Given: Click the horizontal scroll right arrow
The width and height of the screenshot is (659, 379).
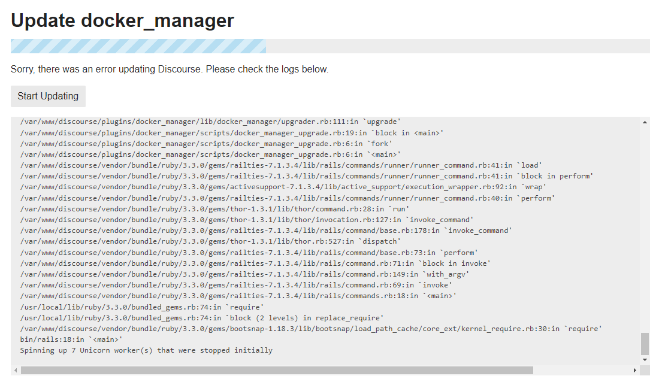Looking at the screenshot, I should coord(634,370).
